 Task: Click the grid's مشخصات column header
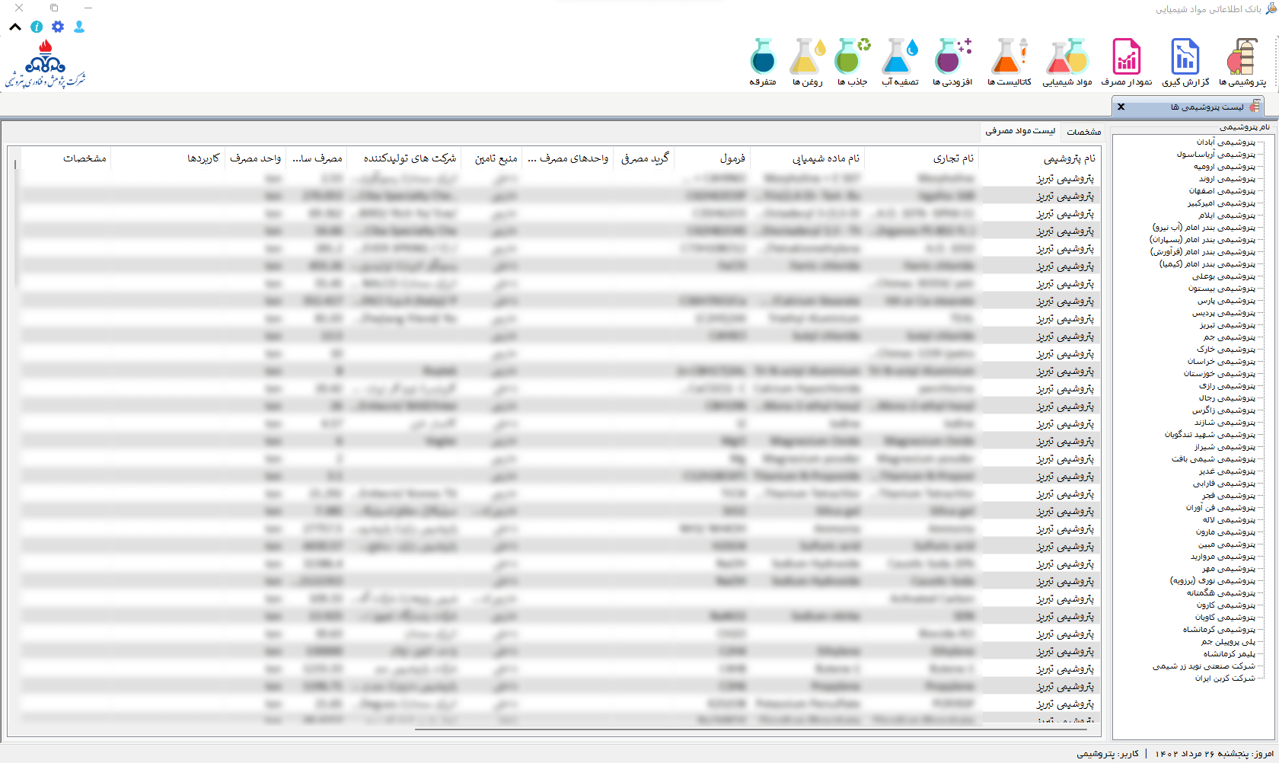(65, 158)
